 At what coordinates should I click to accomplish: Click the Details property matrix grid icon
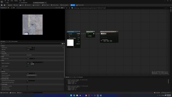tap(62, 44)
